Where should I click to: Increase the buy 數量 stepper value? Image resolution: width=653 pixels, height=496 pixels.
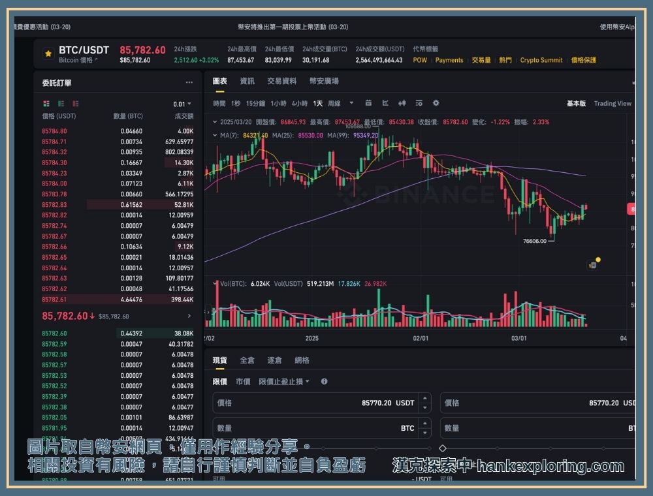click(425, 424)
